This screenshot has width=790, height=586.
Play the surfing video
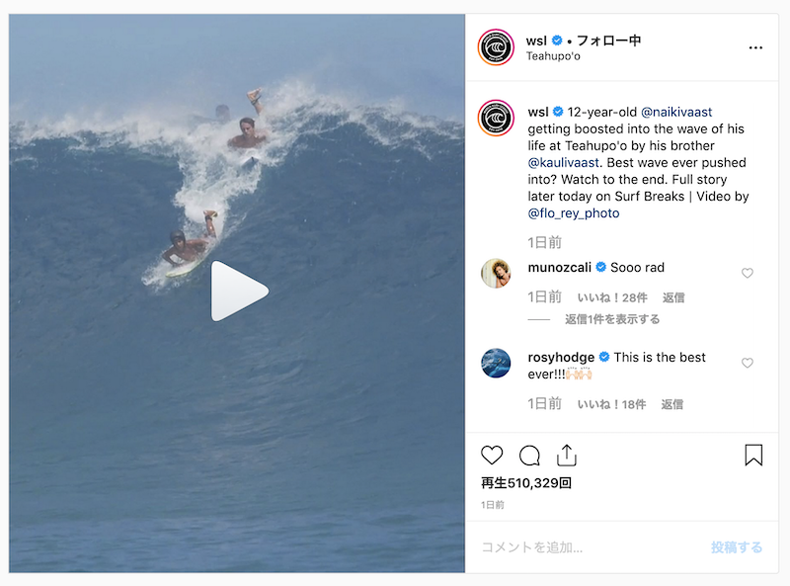click(239, 291)
